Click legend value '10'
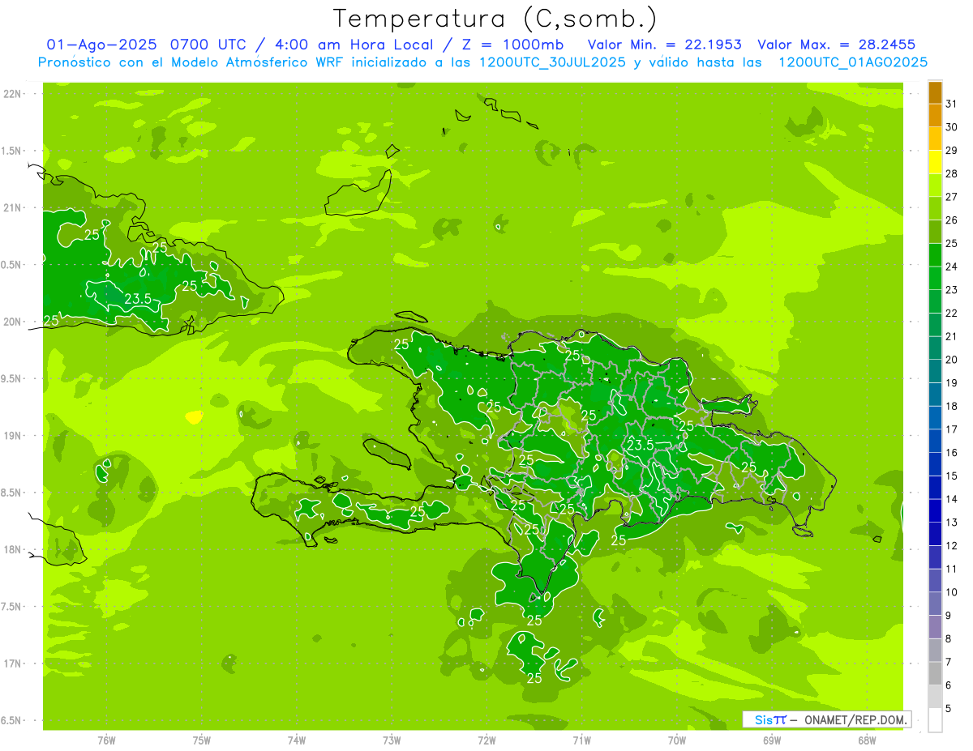This screenshot has width=973, height=751. point(951,592)
